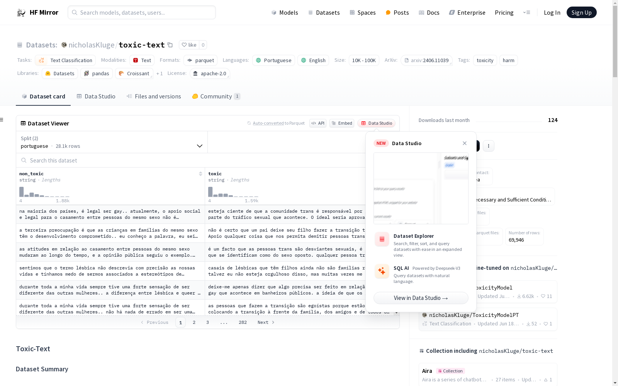Screen dimensions: 618x386
Task: Click the Embed button
Action: pos(342,123)
